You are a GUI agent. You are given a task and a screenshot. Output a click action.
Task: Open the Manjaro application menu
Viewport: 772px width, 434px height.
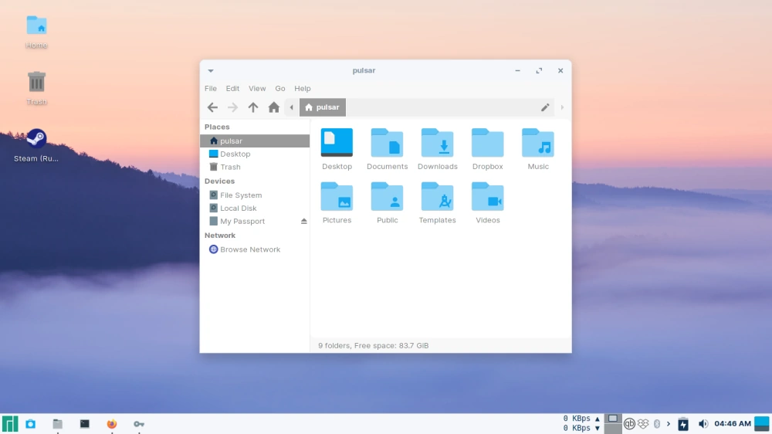(10, 424)
